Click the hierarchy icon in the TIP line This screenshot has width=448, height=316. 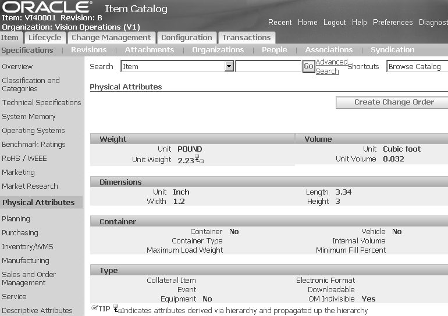tap(118, 308)
